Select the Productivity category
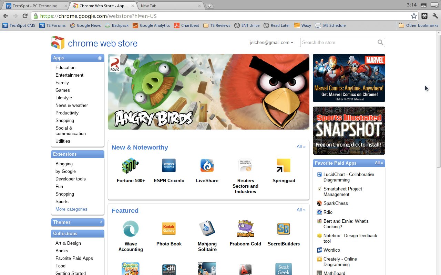 [x=67, y=113]
